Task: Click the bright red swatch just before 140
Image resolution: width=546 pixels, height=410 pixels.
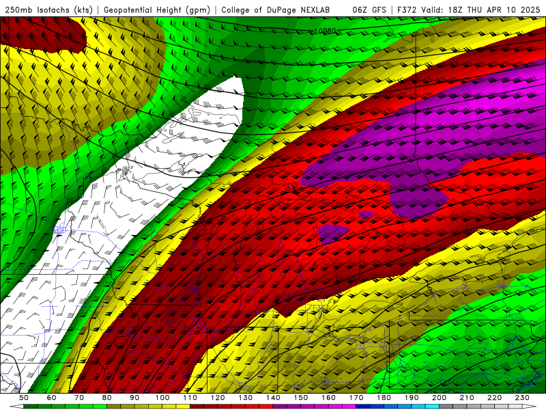Action: (266, 406)
